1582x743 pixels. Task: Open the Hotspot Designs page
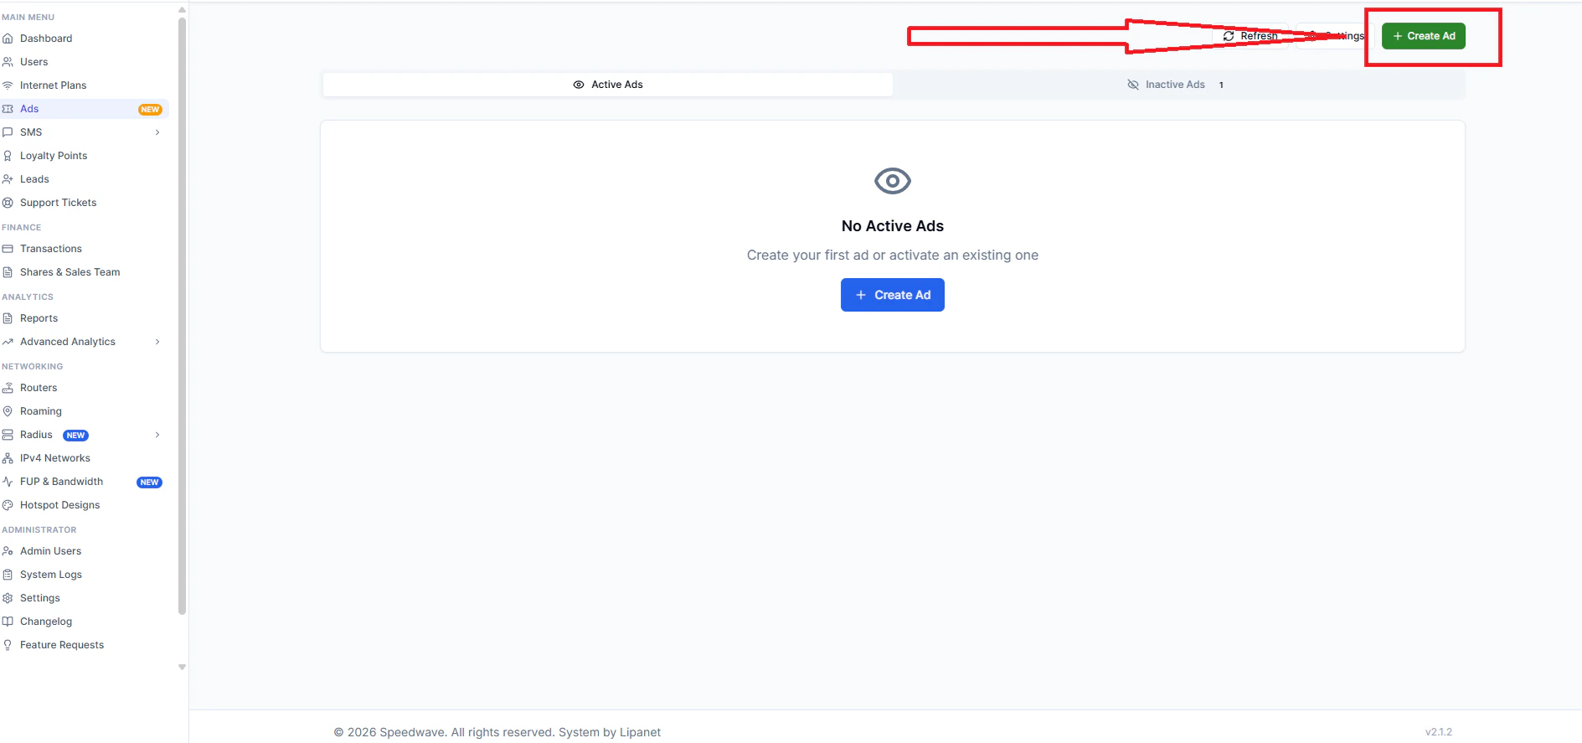tap(59, 505)
